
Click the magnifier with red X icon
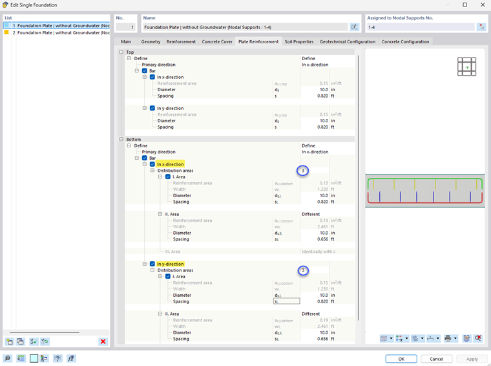[478, 338]
